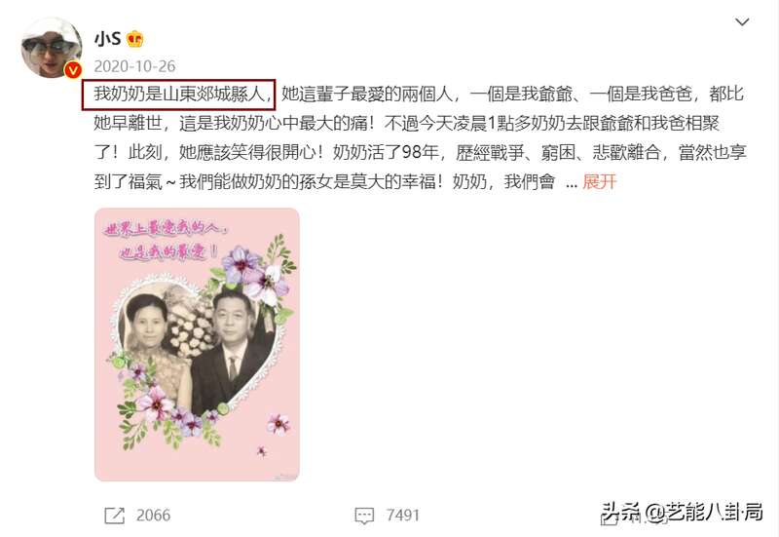Image resolution: width=779 pixels, height=537 pixels.
Task: Click the pink caption text inside image
Action: tap(166, 241)
